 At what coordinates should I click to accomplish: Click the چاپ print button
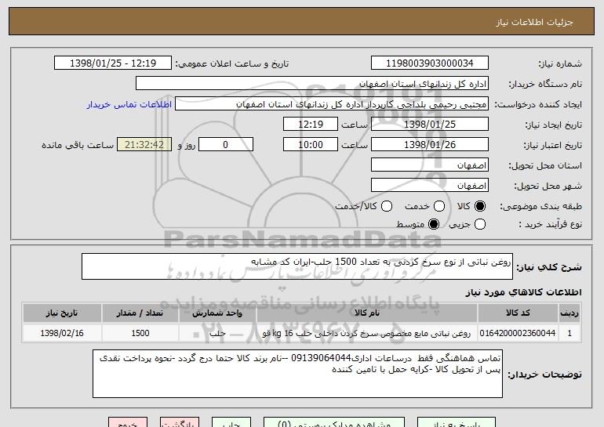tap(231, 422)
